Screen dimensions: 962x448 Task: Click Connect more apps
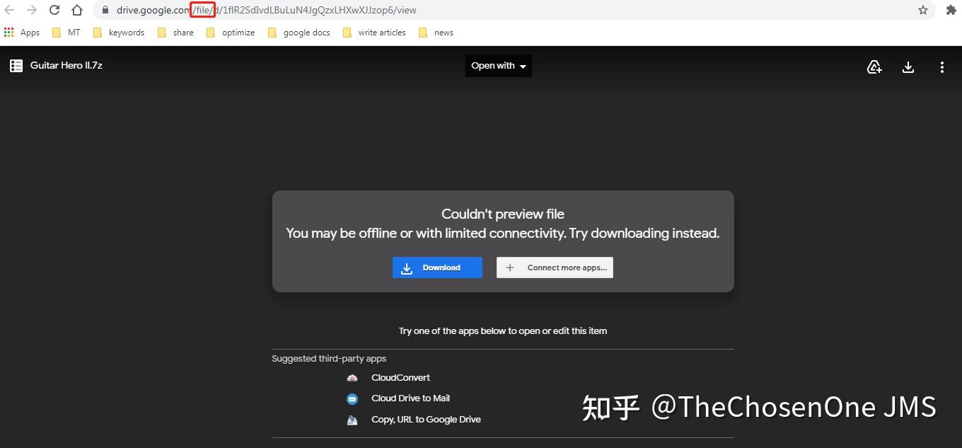coord(555,268)
